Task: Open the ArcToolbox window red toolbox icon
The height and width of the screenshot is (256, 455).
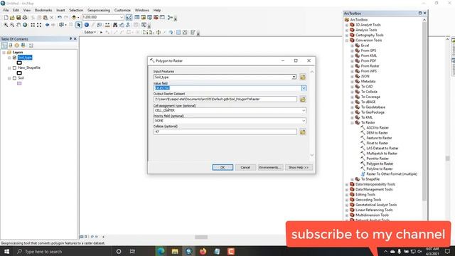Action: (156, 17)
